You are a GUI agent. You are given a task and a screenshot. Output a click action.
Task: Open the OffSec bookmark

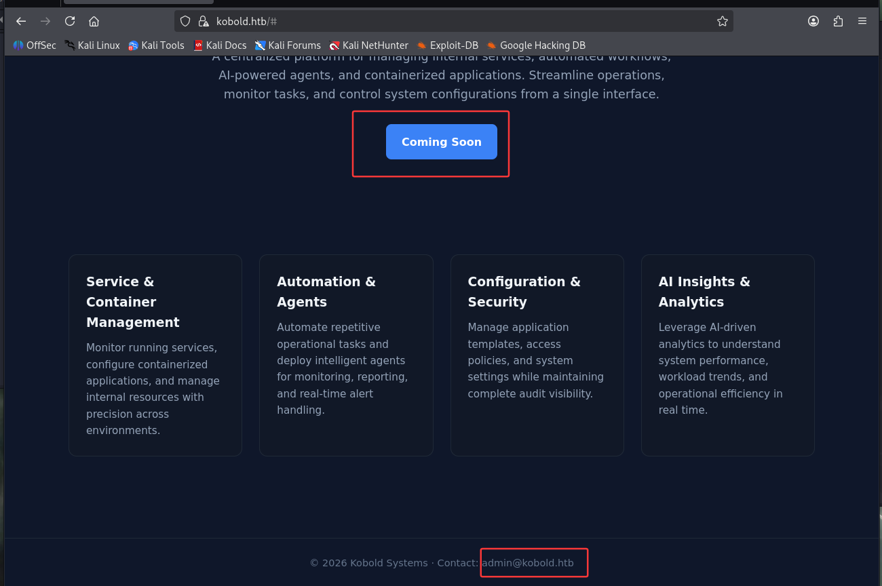point(35,45)
